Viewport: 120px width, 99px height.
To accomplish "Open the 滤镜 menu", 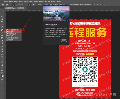I will [x=36, y=2].
